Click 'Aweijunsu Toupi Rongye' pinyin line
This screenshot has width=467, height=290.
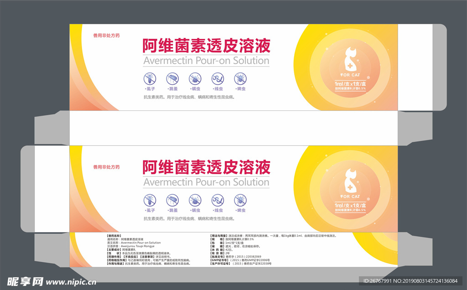[131, 246]
